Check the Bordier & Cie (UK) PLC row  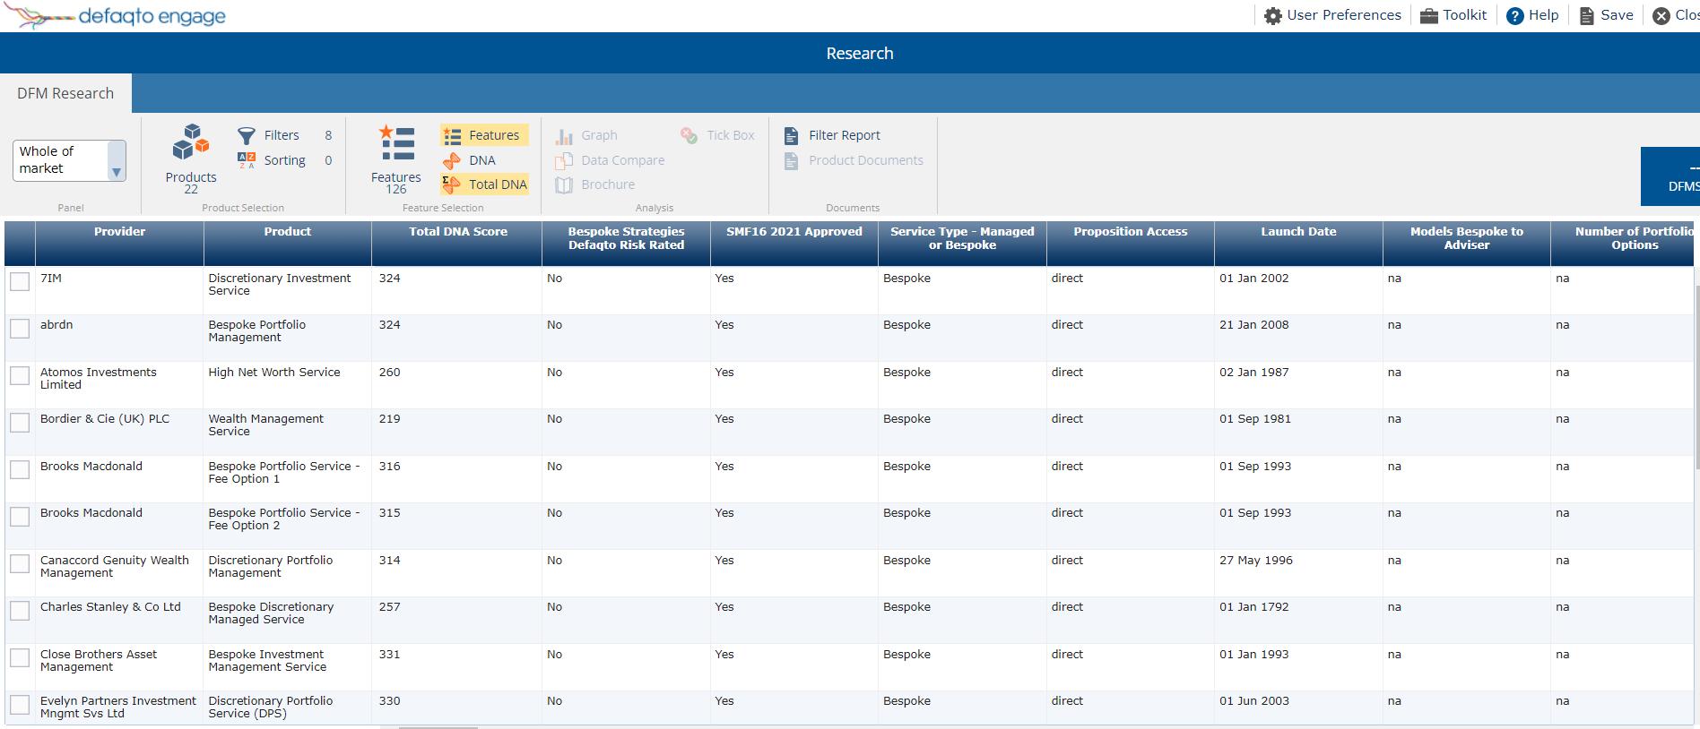(x=20, y=422)
